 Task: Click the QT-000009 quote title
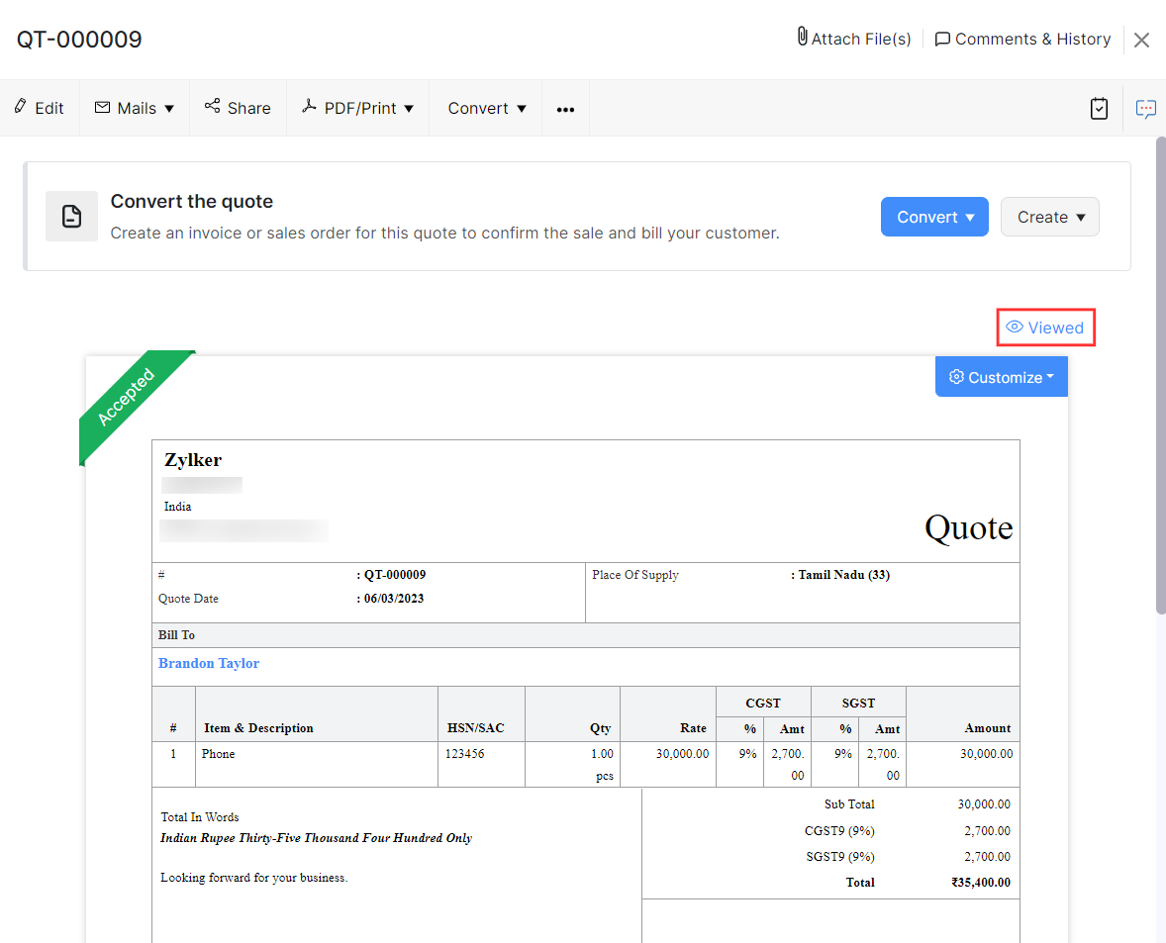79,40
